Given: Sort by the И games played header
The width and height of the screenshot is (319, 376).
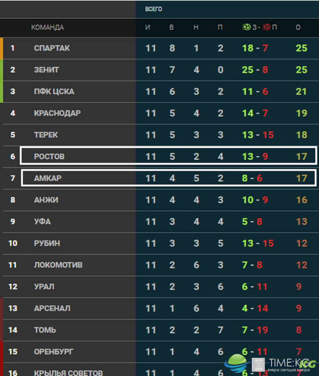Looking at the screenshot, I should coord(148,27).
